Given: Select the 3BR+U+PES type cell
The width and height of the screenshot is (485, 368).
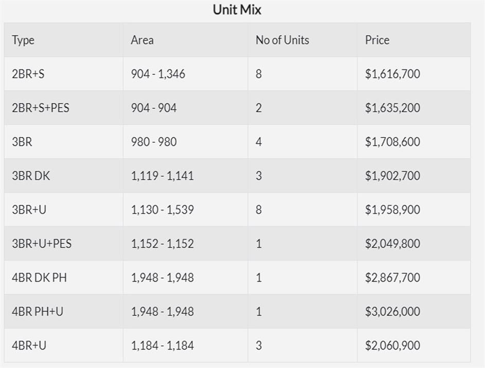Looking at the screenshot, I should coord(42,244).
